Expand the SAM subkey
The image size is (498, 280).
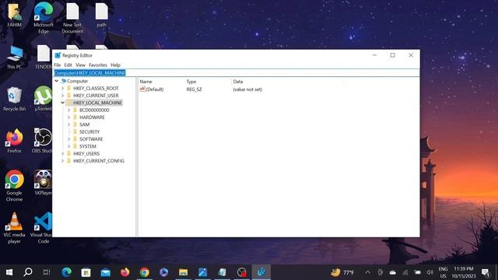tap(68, 124)
